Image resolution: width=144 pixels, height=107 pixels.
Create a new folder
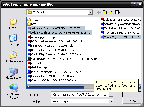pos(111,12)
